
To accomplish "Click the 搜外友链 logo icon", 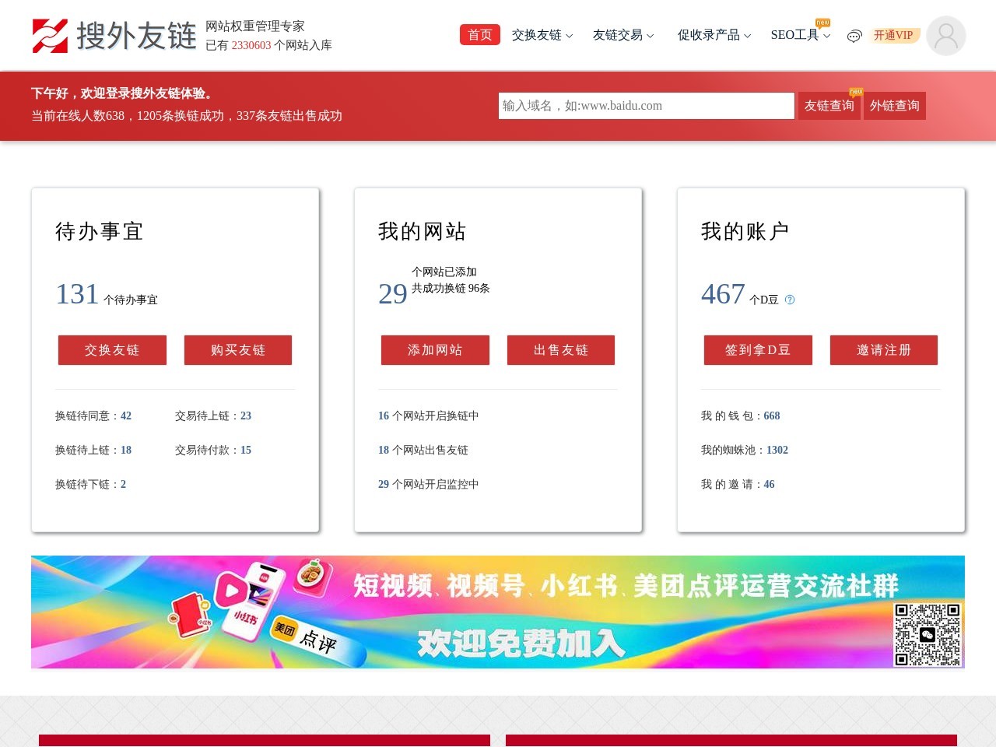I will [x=50, y=35].
